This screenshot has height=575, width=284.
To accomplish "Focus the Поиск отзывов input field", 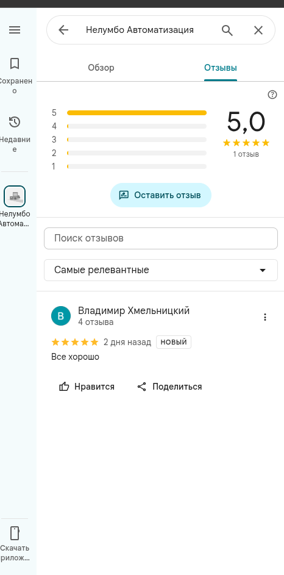I will (x=161, y=238).
